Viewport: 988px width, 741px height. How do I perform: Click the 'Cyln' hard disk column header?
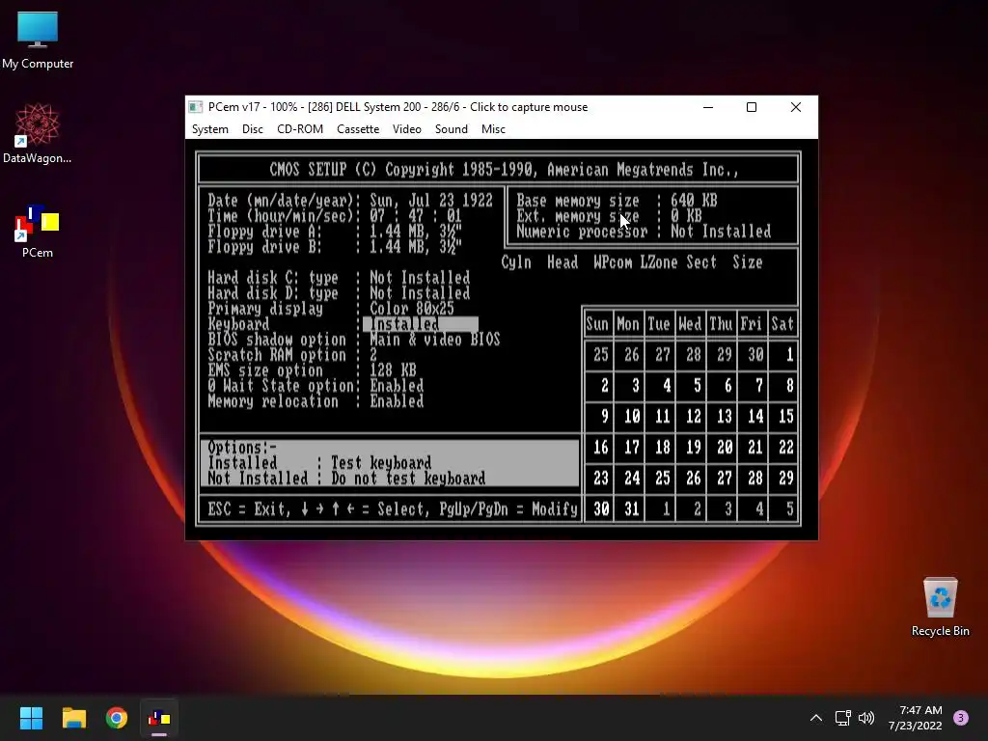click(516, 262)
